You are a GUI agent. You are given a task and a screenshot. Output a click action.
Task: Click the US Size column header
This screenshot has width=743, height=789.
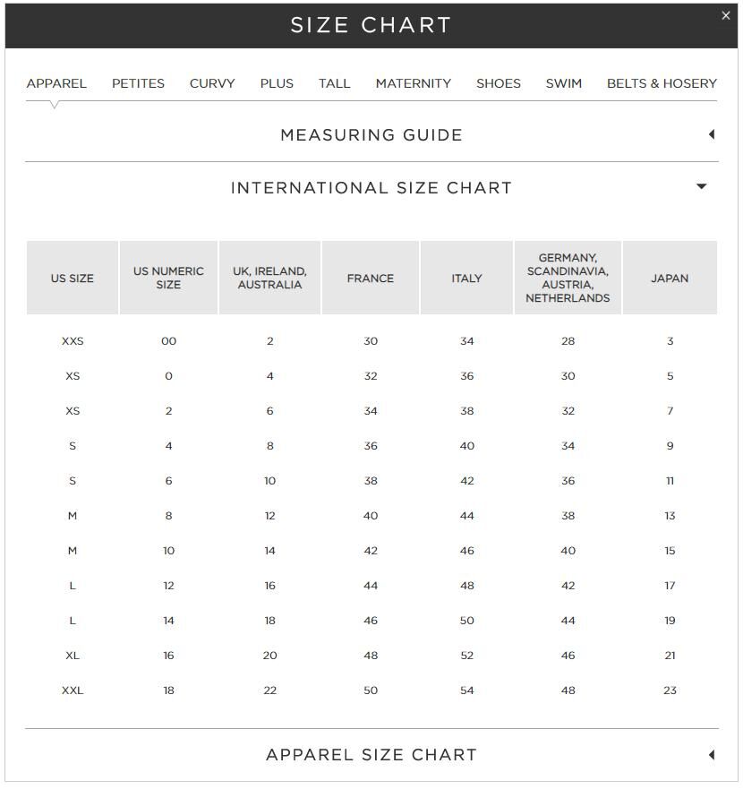point(73,278)
